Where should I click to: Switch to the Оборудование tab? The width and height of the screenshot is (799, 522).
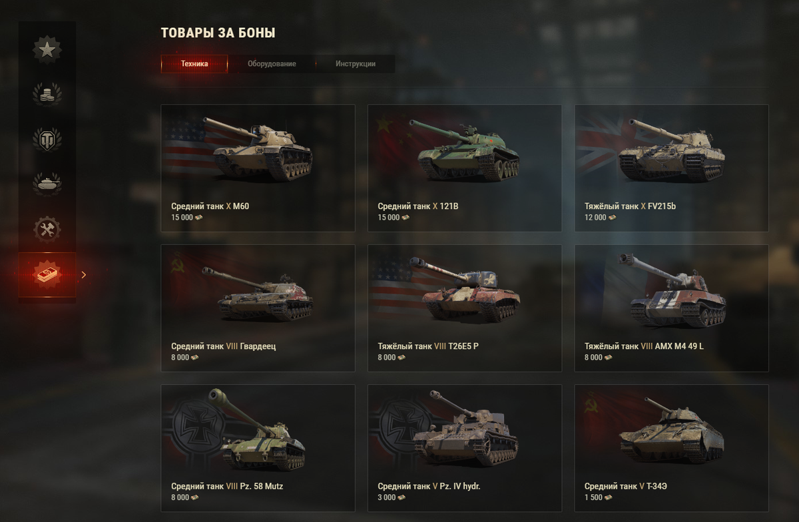click(x=272, y=64)
